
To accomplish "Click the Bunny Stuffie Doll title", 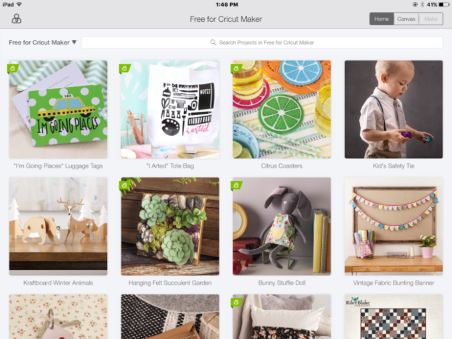I will [282, 283].
